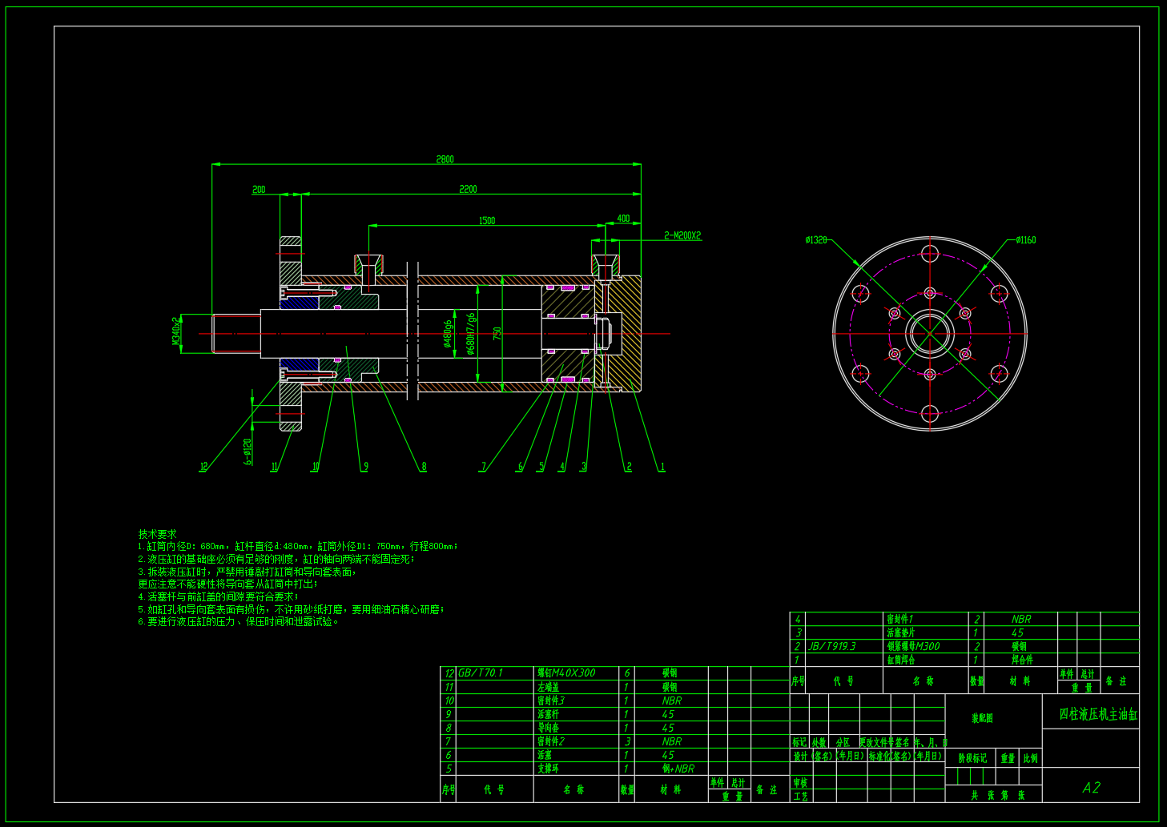Select the ø680H7/g6 fit dimension

click(x=471, y=334)
